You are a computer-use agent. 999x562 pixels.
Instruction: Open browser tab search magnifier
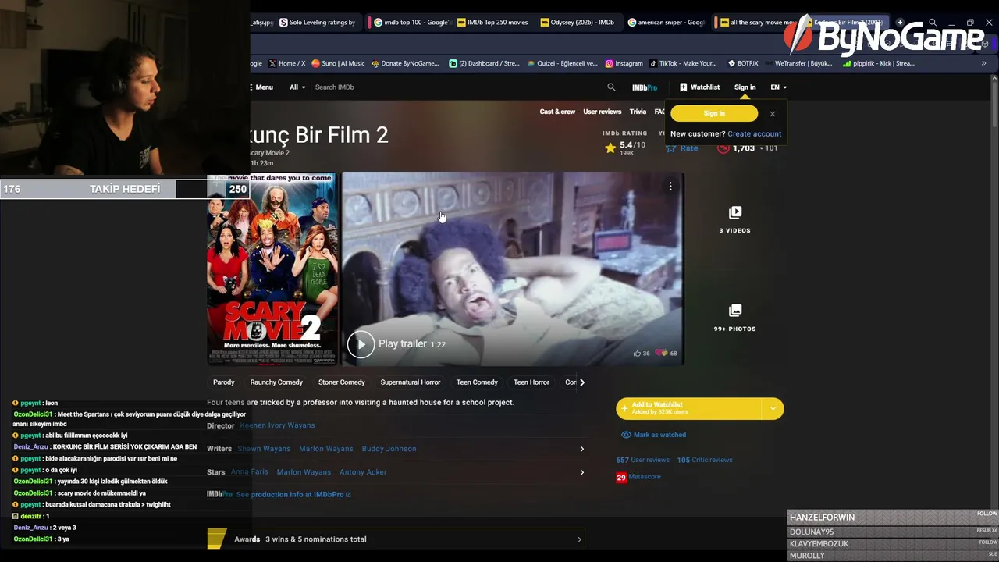click(933, 23)
